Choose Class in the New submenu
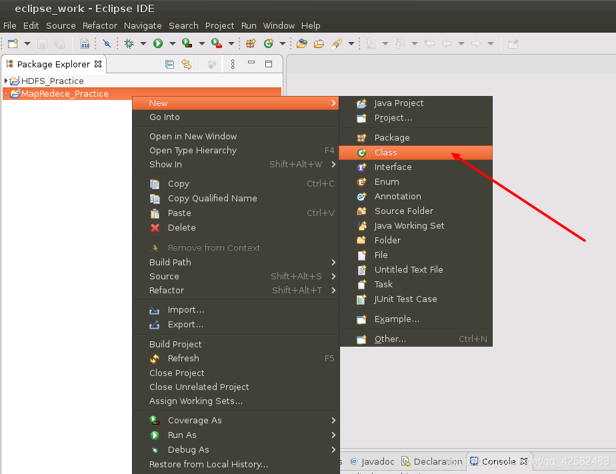The width and height of the screenshot is (616, 474). click(415, 153)
